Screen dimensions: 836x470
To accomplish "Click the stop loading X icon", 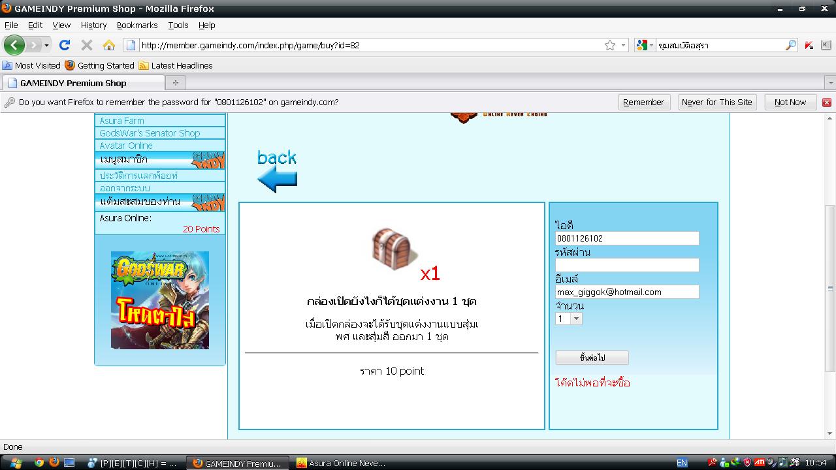I will (86, 45).
